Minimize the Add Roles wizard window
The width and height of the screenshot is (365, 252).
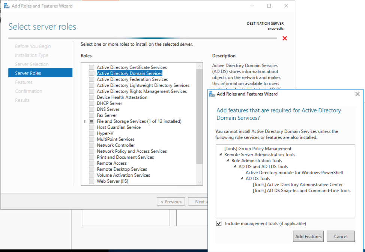pyautogui.click(x=252, y=6)
